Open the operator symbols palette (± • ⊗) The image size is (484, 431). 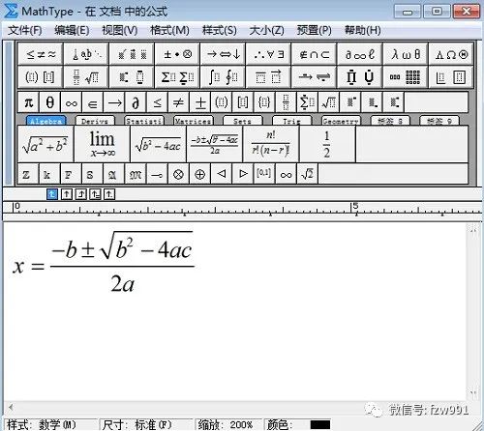(177, 54)
